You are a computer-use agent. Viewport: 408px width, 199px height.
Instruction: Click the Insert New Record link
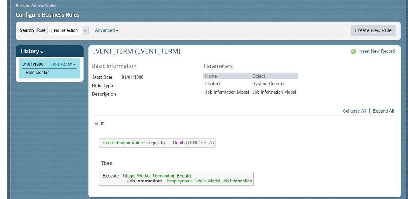[376, 51]
